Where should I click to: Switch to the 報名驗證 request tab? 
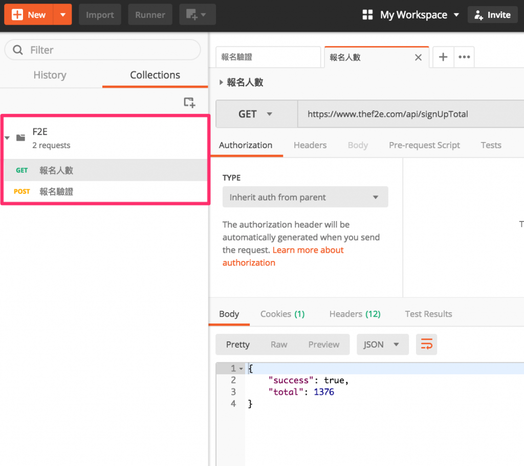coord(268,57)
